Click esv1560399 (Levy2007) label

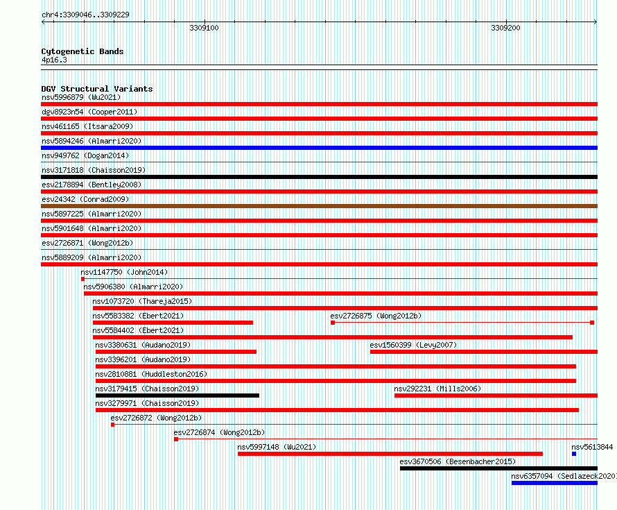[413, 345]
